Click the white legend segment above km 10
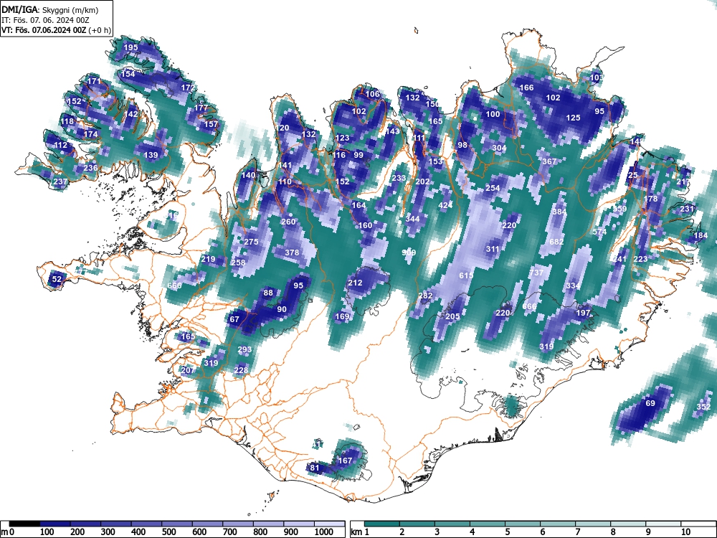 [698, 524]
